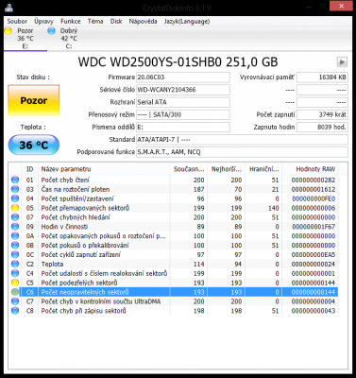Open the Soubor menu
Screen dimensions: 356x378
tap(17, 22)
